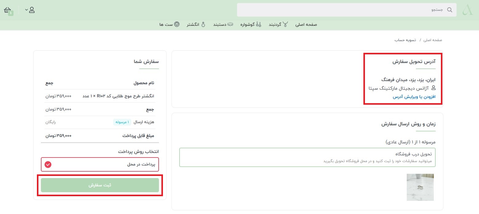This screenshot has height=214, width=479.
Task: Open صفحه اصلی in the navigation menu
Action: click(306, 25)
